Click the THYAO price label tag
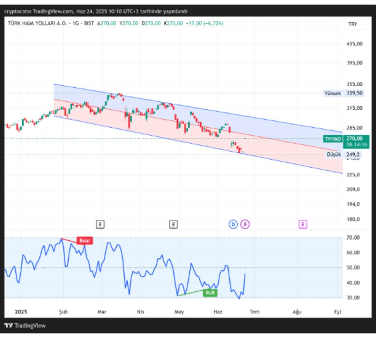Image resolution: width=377 pixels, height=338 pixels. [333, 139]
